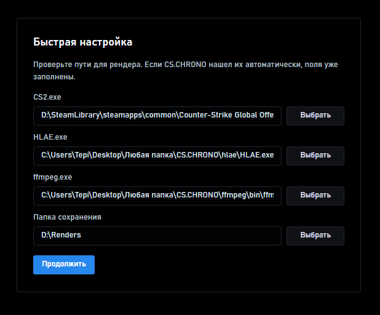Screen dimensions: 380x315
Task: Click the ffmpeg.exe label
Action: coord(53,177)
